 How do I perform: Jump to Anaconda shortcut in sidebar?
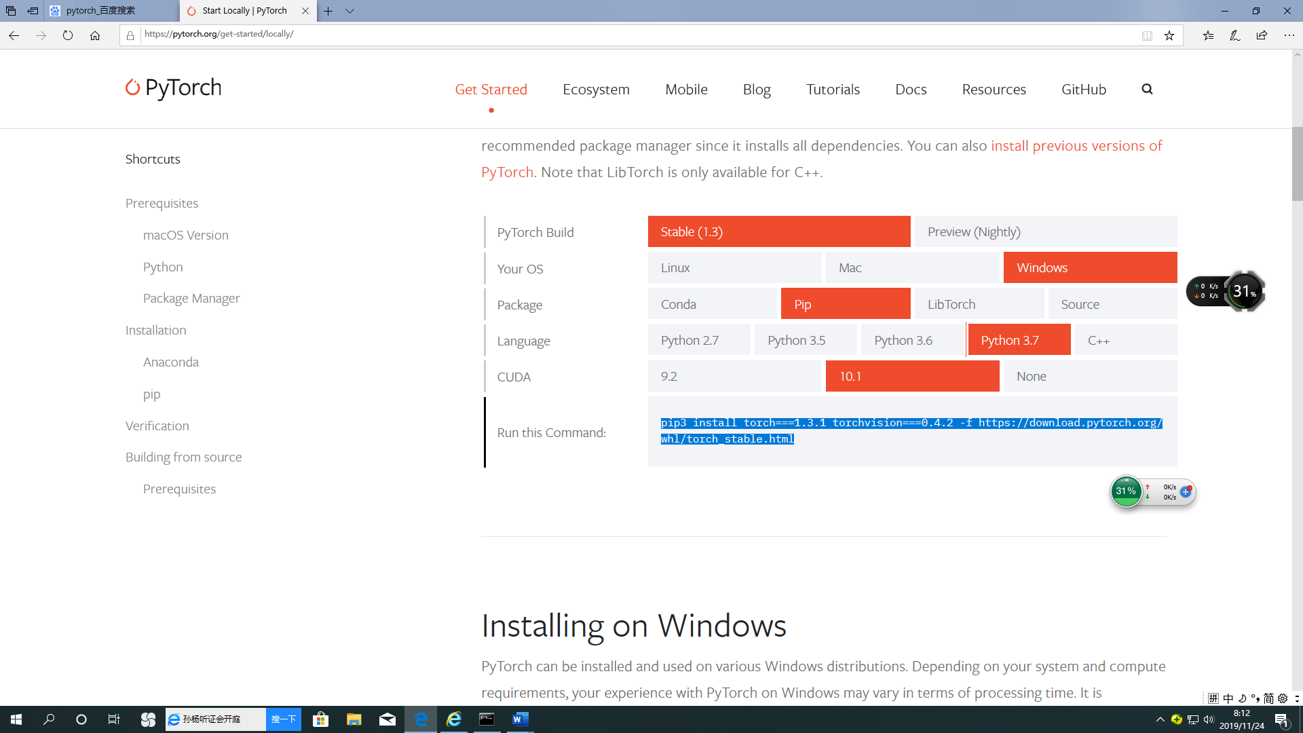[171, 362]
